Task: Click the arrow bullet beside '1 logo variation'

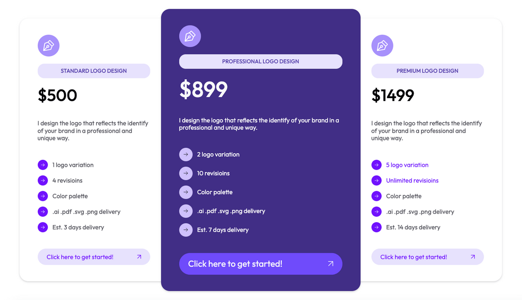Action: pos(43,165)
